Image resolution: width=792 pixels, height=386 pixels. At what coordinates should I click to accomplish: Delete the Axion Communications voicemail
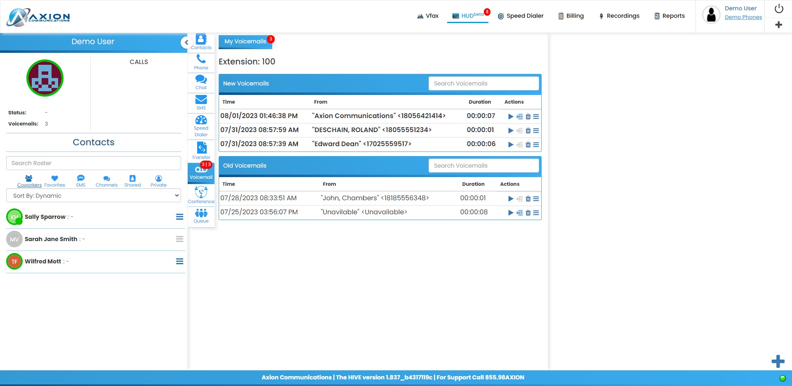click(528, 116)
